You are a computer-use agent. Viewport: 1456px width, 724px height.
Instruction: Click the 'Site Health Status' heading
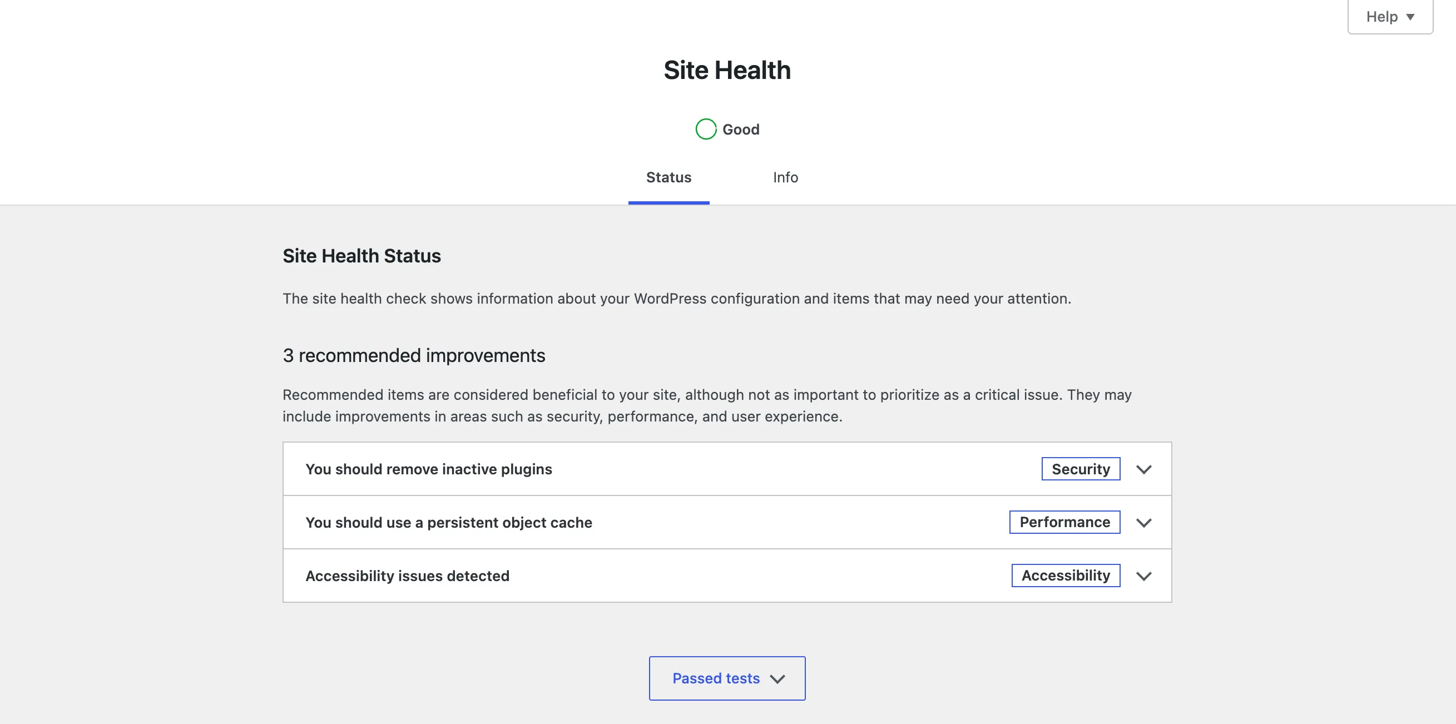361,256
